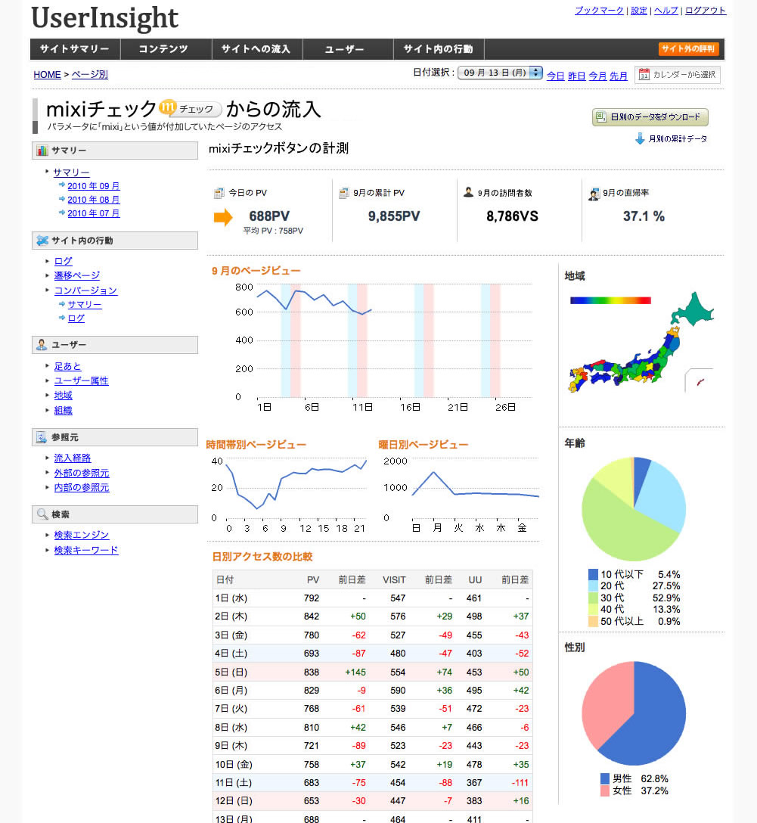This screenshot has height=823, width=757.
Task: Open the 内部の参照元 sidebar link
Action: (x=82, y=488)
